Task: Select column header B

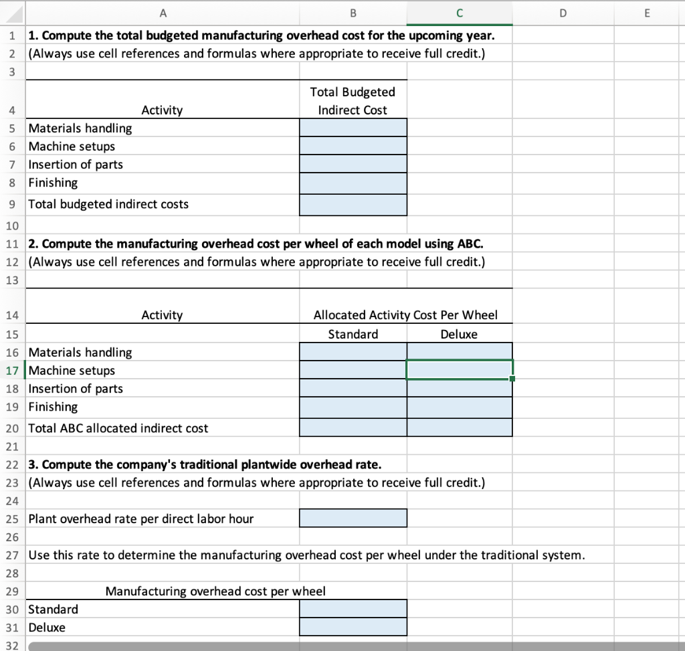Action: pyautogui.click(x=353, y=13)
